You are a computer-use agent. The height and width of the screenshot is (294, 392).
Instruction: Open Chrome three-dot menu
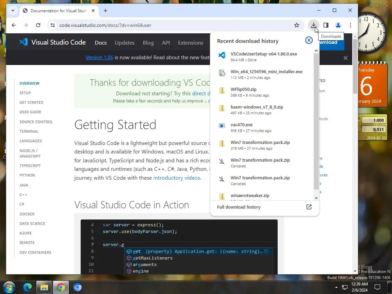point(350,25)
